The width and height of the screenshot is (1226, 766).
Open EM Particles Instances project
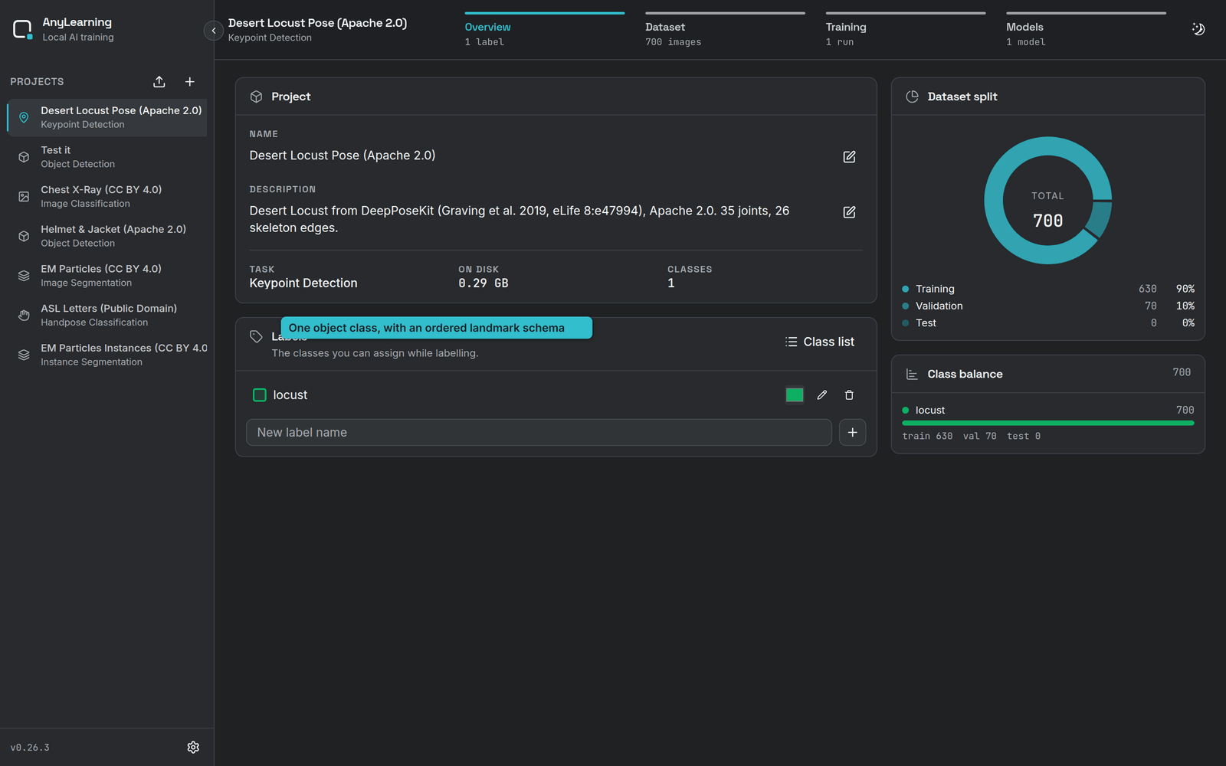107,355
